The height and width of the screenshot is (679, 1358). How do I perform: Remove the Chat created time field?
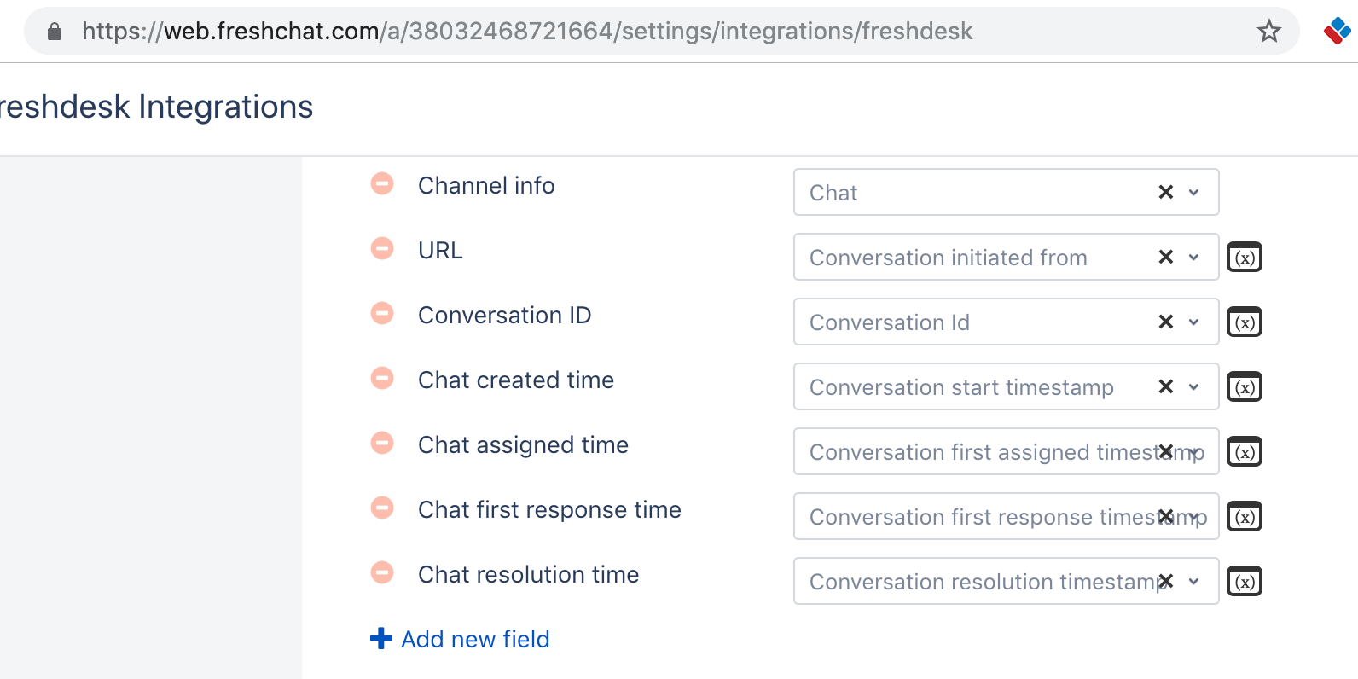pyautogui.click(x=382, y=378)
